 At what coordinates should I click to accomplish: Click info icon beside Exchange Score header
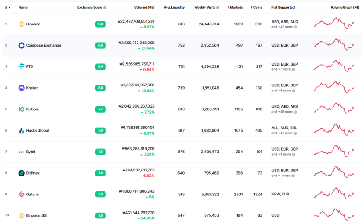(x=105, y=8)
